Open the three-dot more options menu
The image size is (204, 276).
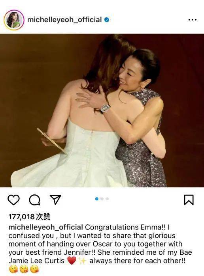pyautogui.click(x=193, y=20)
